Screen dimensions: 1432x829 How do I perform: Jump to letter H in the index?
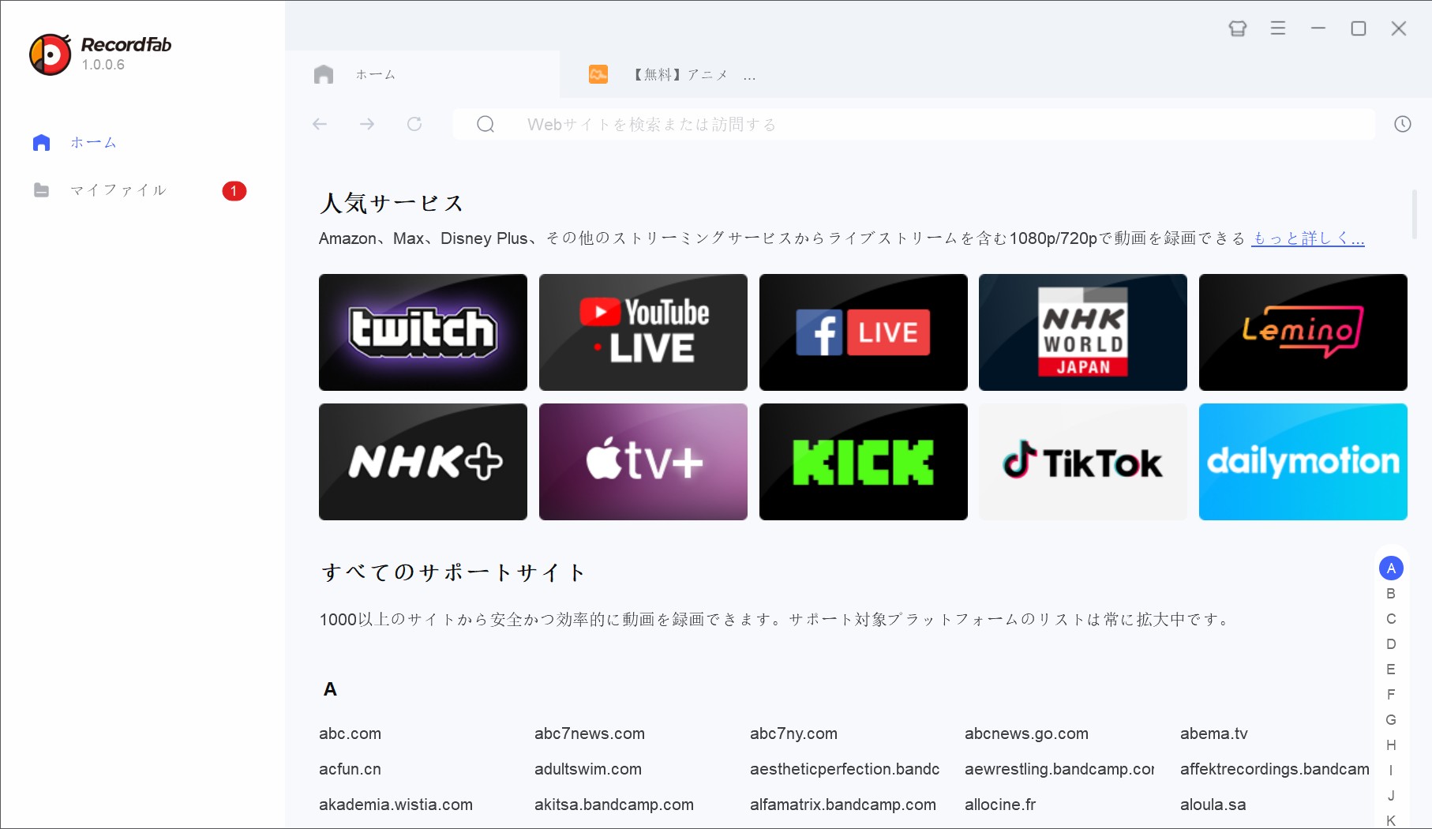click(1391, 745)
